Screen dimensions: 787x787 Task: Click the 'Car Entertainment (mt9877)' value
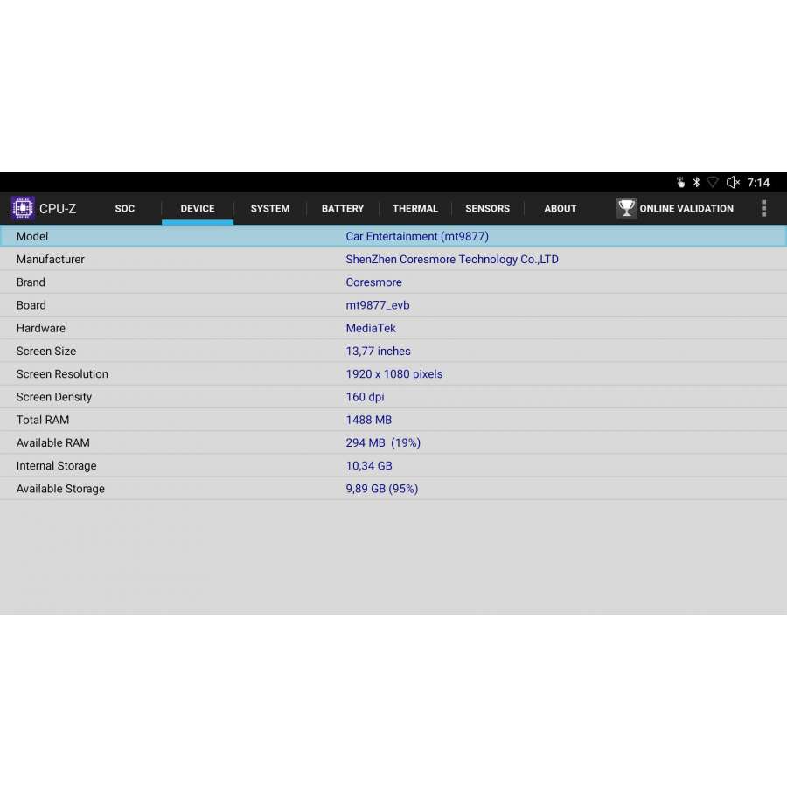[417, 236]
